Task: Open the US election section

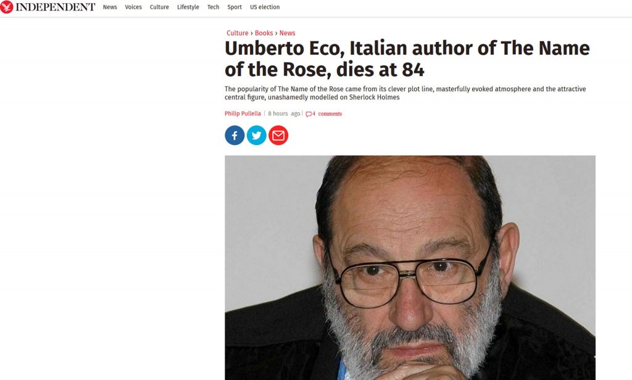Action: pyautogui.click(x=265, y=7)
